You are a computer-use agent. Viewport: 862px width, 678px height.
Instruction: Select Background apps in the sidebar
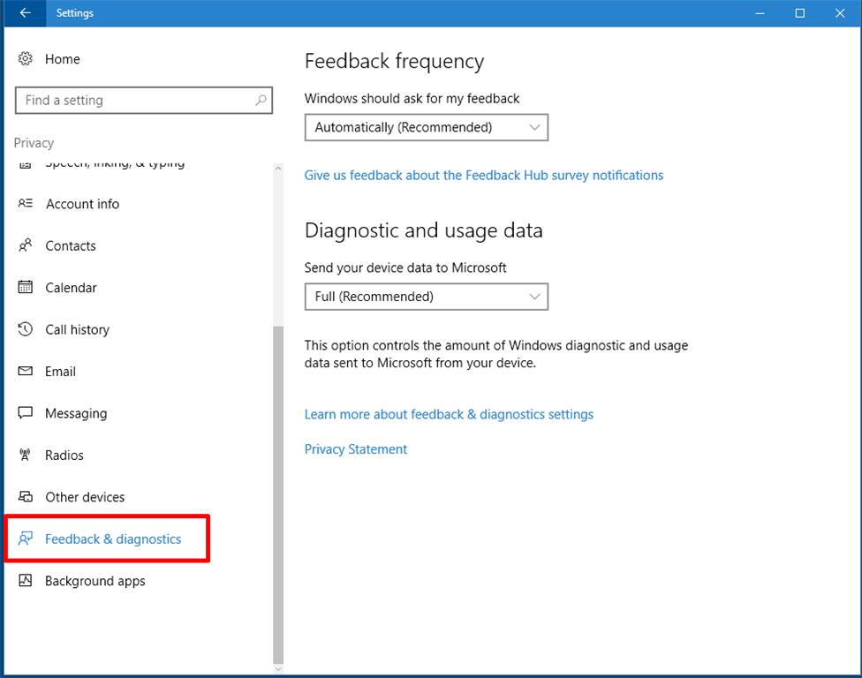pyautogui.click(x=95, y=581)
